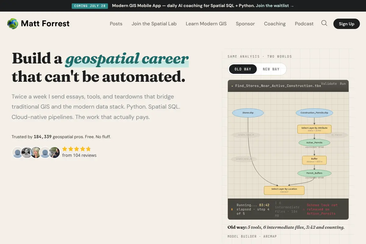The width and height of the screenshot is (366, 244).
Task: Click the Old way summary caption
Action: click(286, 227)
